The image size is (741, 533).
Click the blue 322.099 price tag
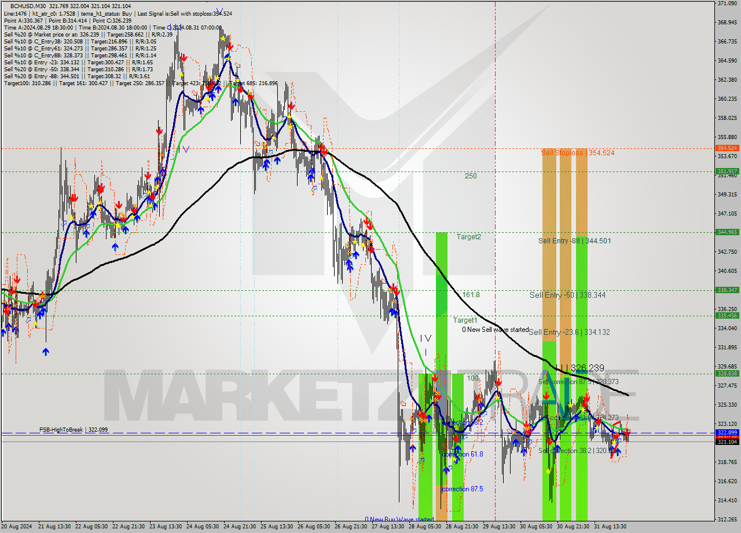pyautogui.click(x=727, y=433)
